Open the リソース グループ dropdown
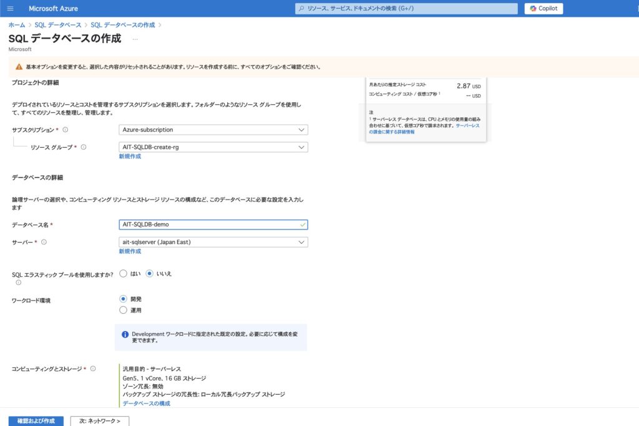Image resolution: width=639 pixels, height=426 pixels. pyautogui.click(x=213, y=147)
